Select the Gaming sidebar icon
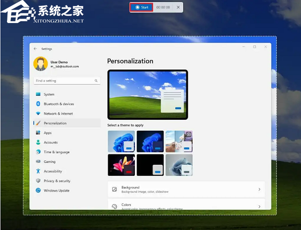Screen dimensions: 301x230 tap(38, 162)
